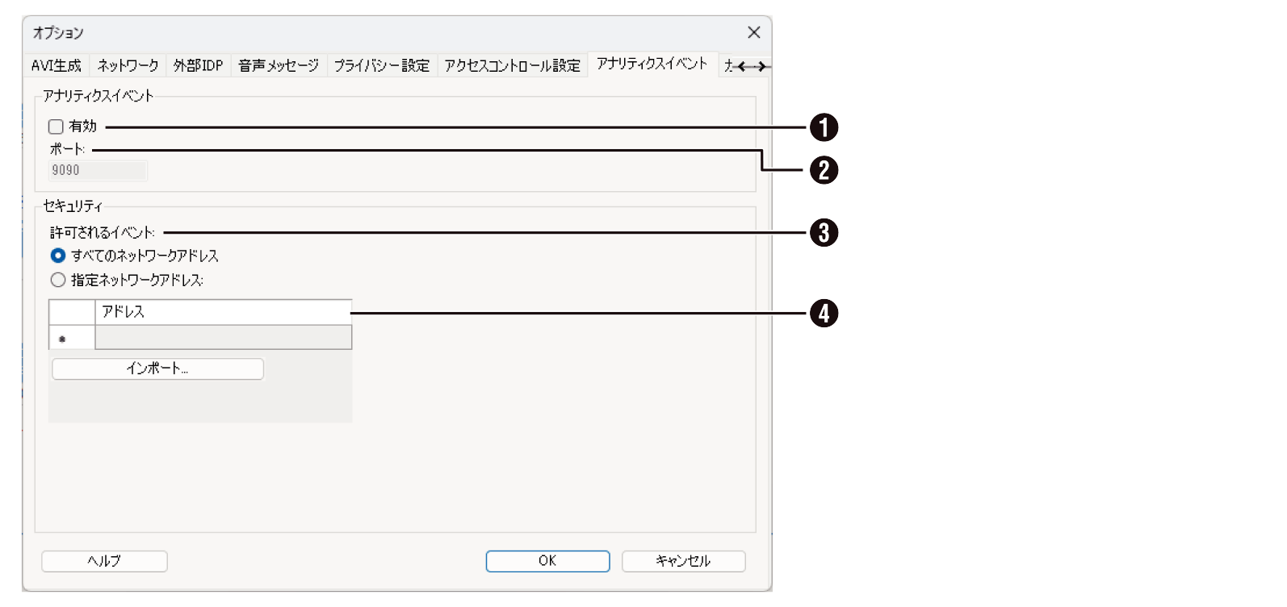Enable the 有効 checkbox
The image size is (1287, 607).
[56, 127]
